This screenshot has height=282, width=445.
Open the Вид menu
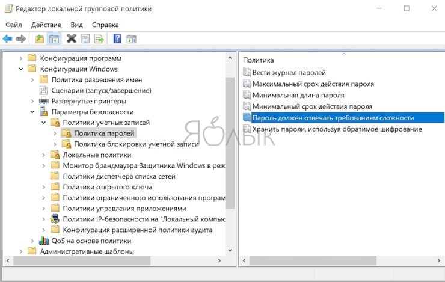76,25
